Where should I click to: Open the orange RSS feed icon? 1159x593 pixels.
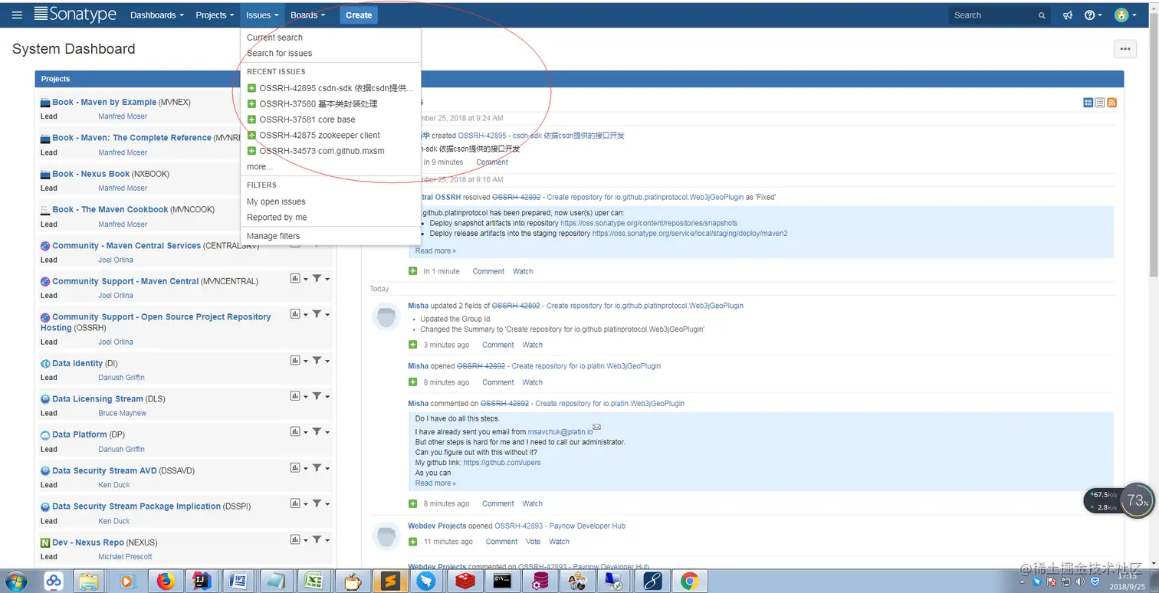pyautogui.click(x=1111, y=103)
